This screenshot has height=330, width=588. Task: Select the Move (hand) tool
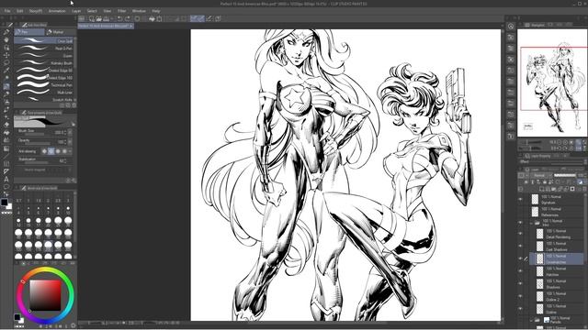pyautogui.click(x=6, y=39)
